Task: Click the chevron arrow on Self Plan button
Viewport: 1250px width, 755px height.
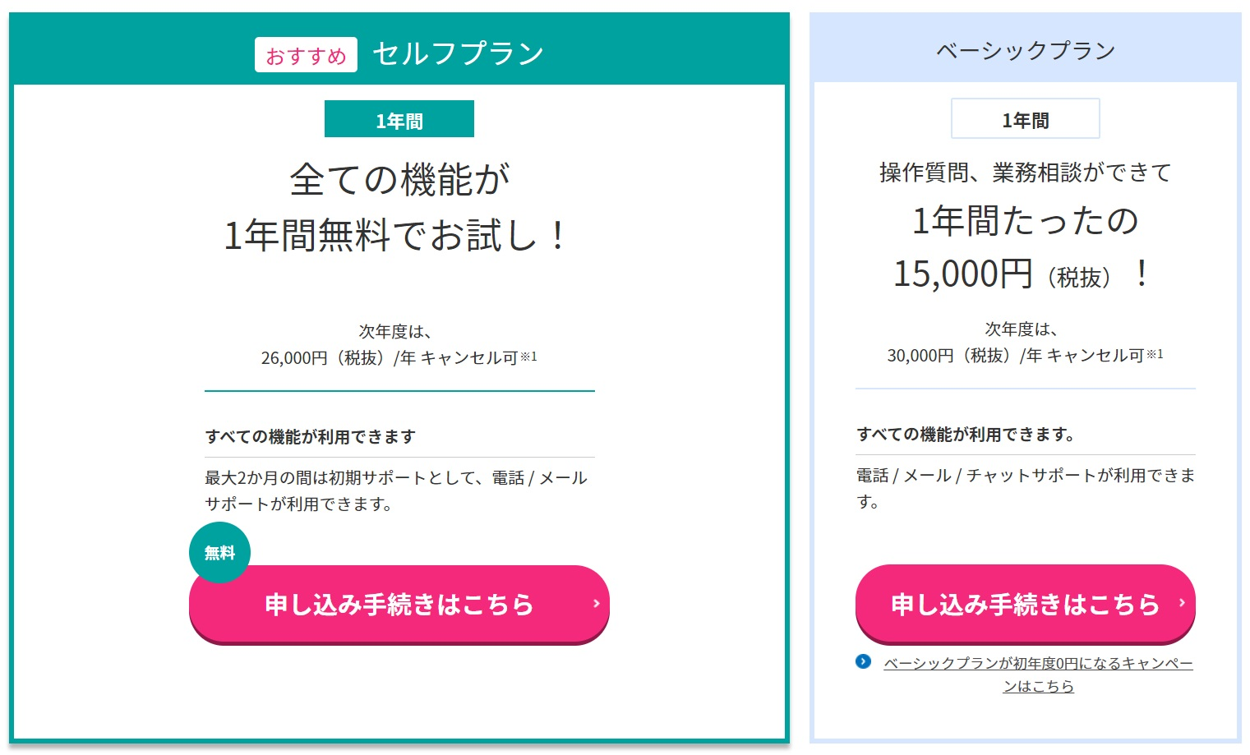Action: (x=596, y=604)
